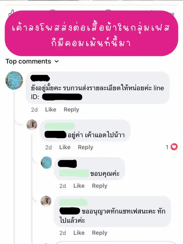Viewport: 183px width, 244px height.
Task: Click the green-highlighted name on last comment
Action: point(73,202)
